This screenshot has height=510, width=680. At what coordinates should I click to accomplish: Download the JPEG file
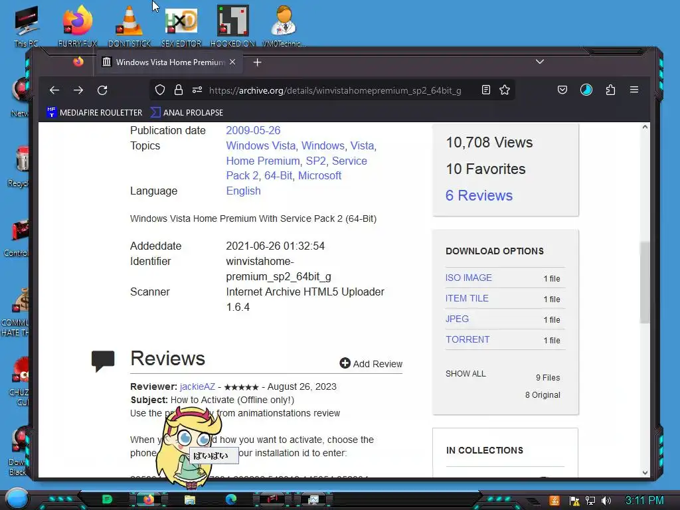[x=457, y=319]
